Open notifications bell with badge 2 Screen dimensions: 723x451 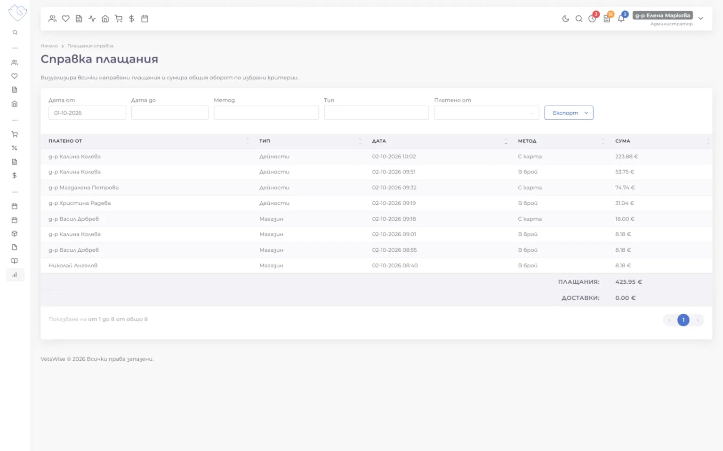(x=621, y=18)
